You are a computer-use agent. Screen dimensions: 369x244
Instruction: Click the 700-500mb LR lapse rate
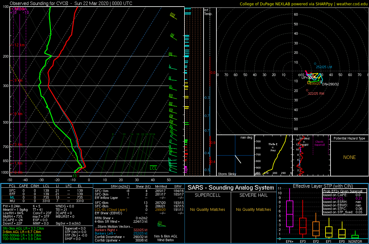(22, 239)
